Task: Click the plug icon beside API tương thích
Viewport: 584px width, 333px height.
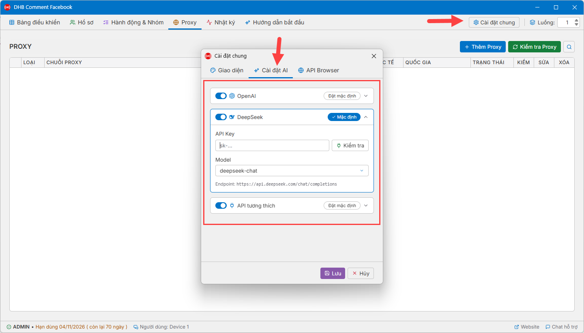Action: coord(232,205)
